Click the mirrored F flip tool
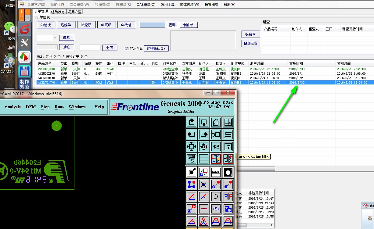Screen dimensions: 374x229 pos(228,196)
